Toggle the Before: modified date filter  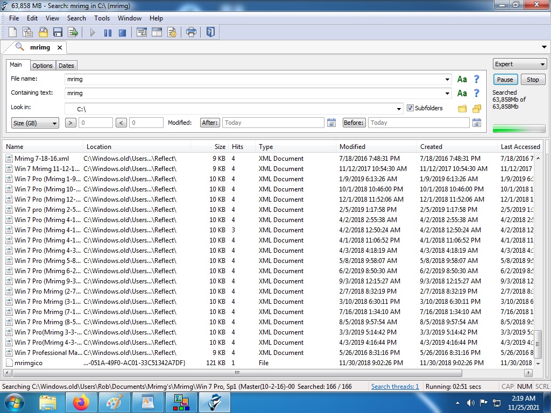(354, 123)
